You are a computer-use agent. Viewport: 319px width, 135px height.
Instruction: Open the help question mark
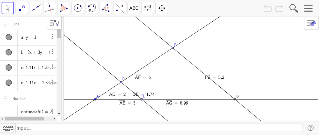click(311, 128)
